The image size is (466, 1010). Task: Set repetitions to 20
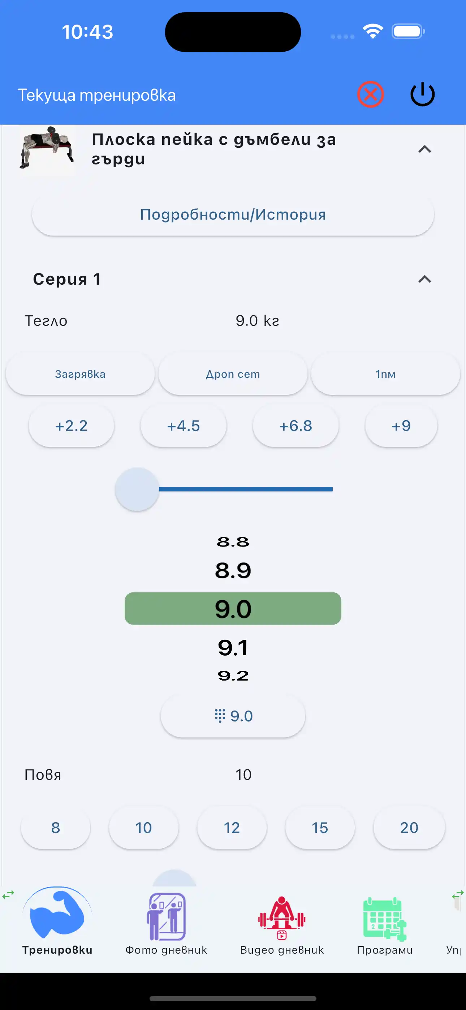pos(409,828)
